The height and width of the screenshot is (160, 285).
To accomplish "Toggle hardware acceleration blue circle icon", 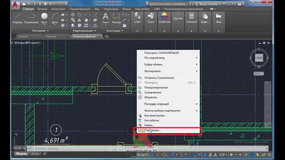I will point(252,155).
